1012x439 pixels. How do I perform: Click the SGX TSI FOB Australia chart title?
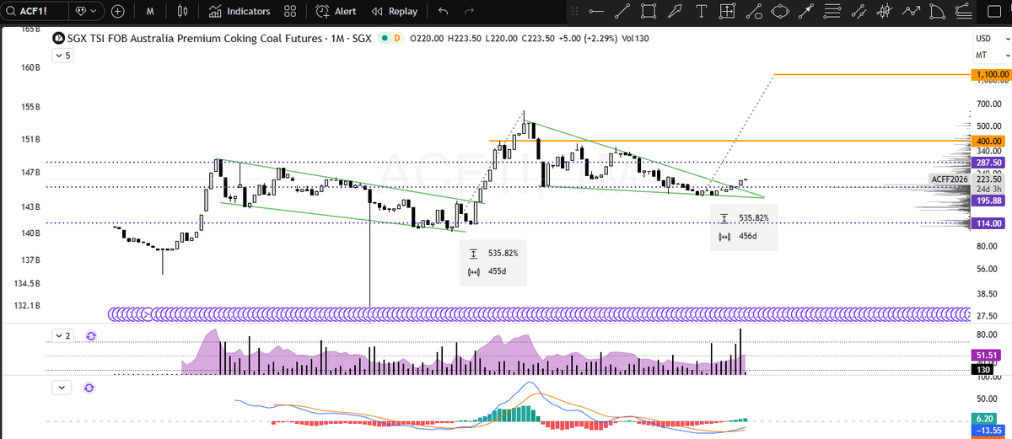(218, 38)
